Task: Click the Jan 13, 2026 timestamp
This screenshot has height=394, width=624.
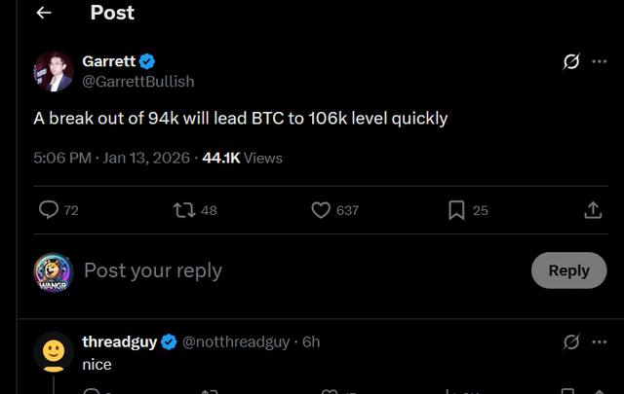Action: [x=146, y=158]
